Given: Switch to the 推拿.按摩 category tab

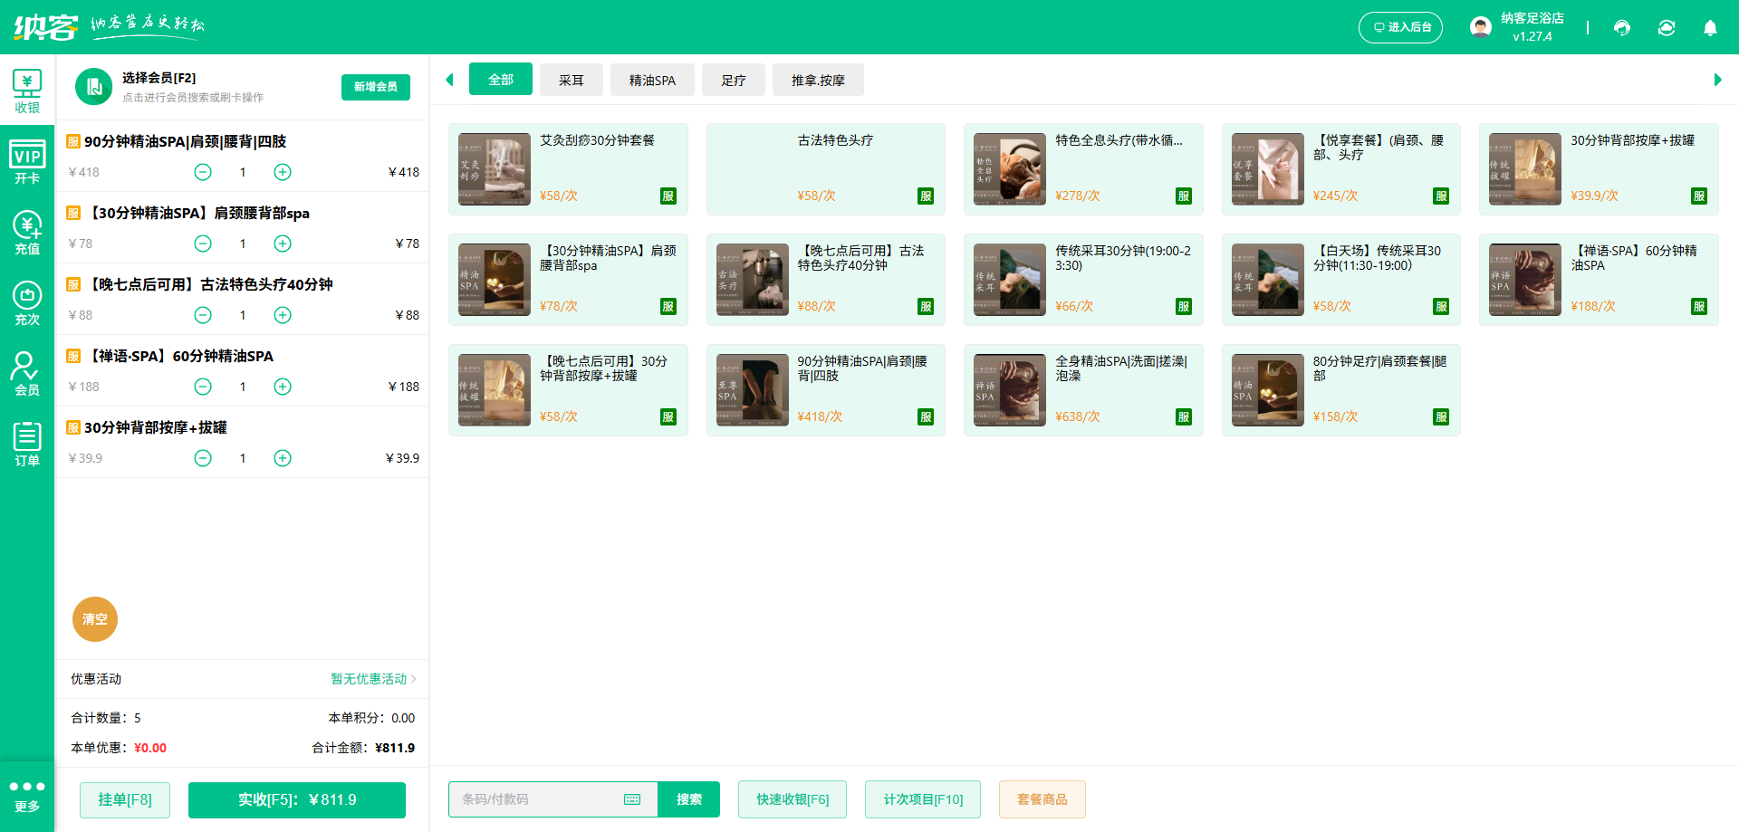Looking at the screenshot, I should pos(817,79).
